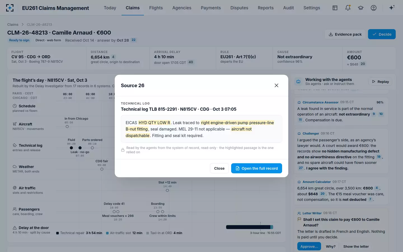Open source 40 beside door open time
This screenshot has height=252, width=403.
[191, 62]
